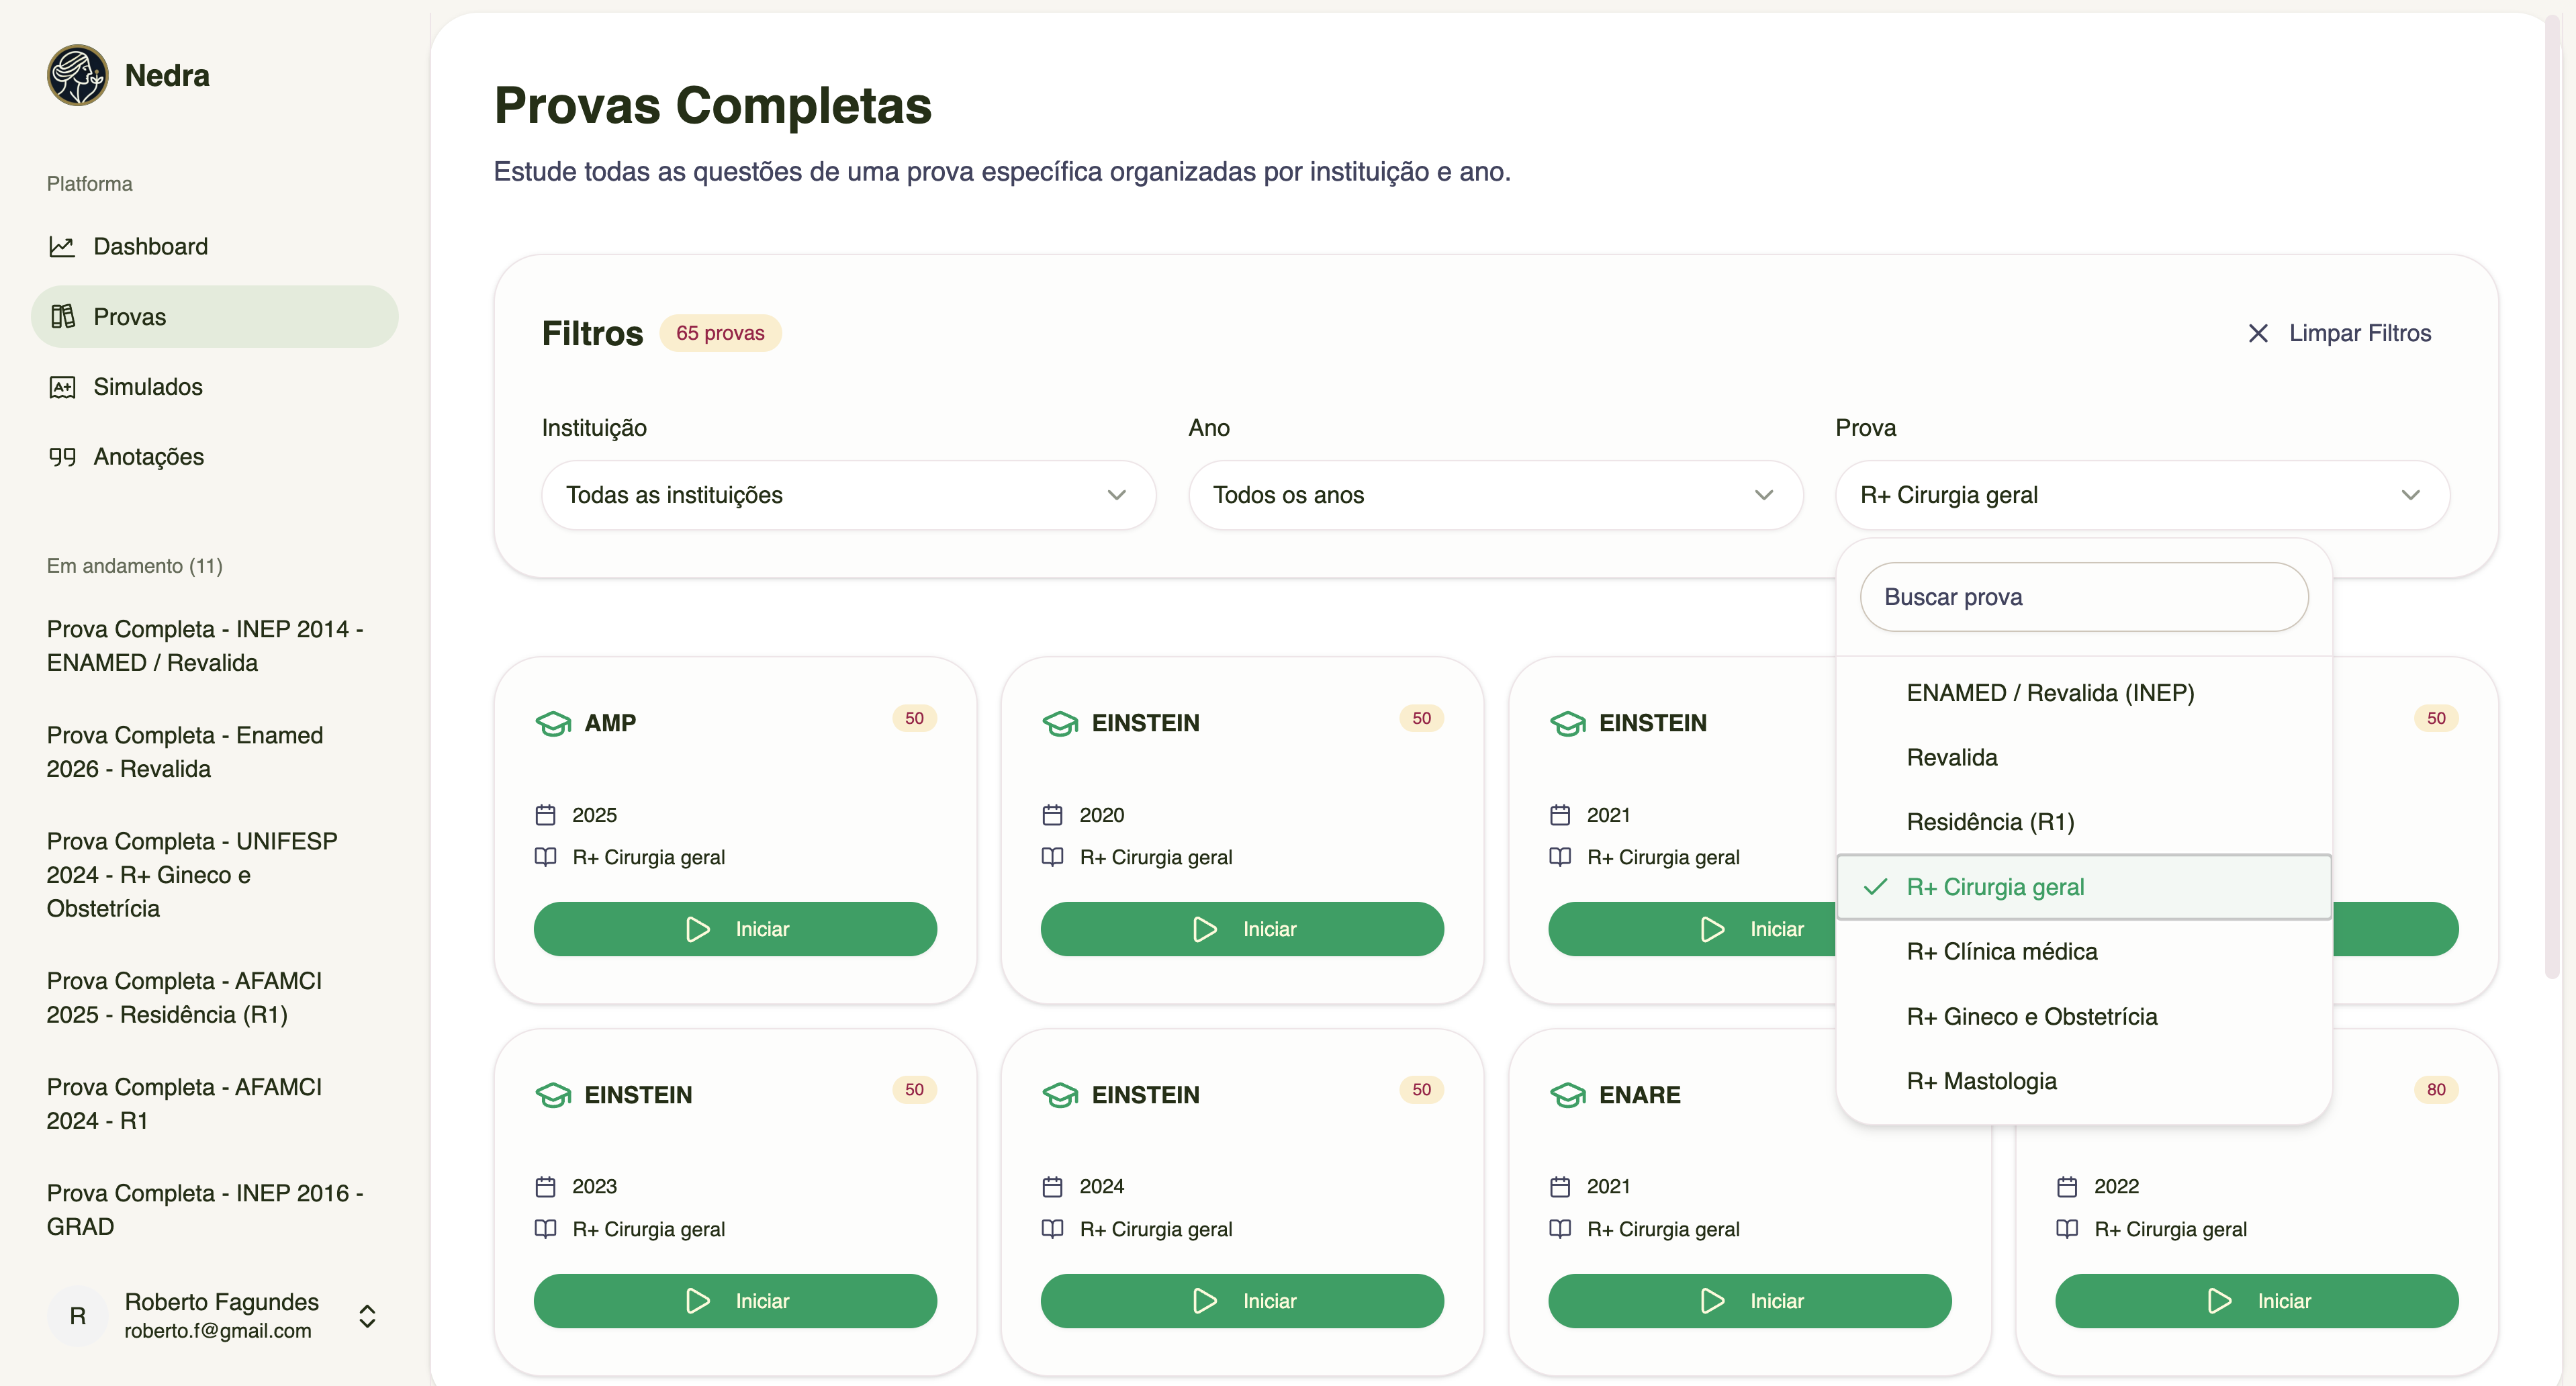Open the Dashboard via its chart icon
The image size is (2576, 1386).
click(63, 246)
